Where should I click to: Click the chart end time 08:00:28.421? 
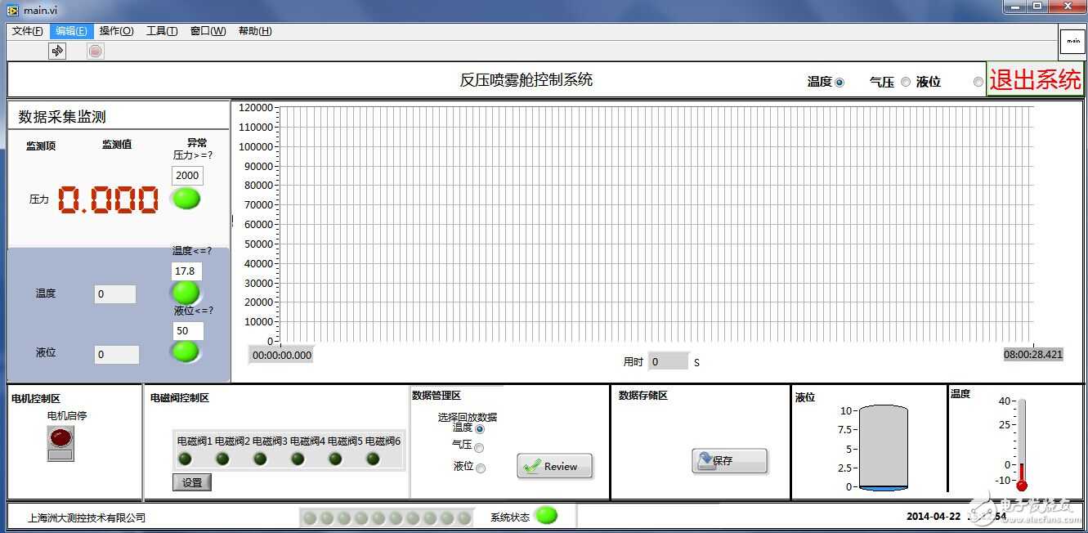pyautogui.click(x=1033, y=354)
